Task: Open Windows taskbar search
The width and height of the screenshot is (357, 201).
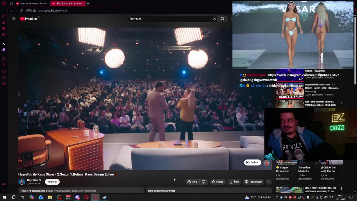Action: point(13,197)
